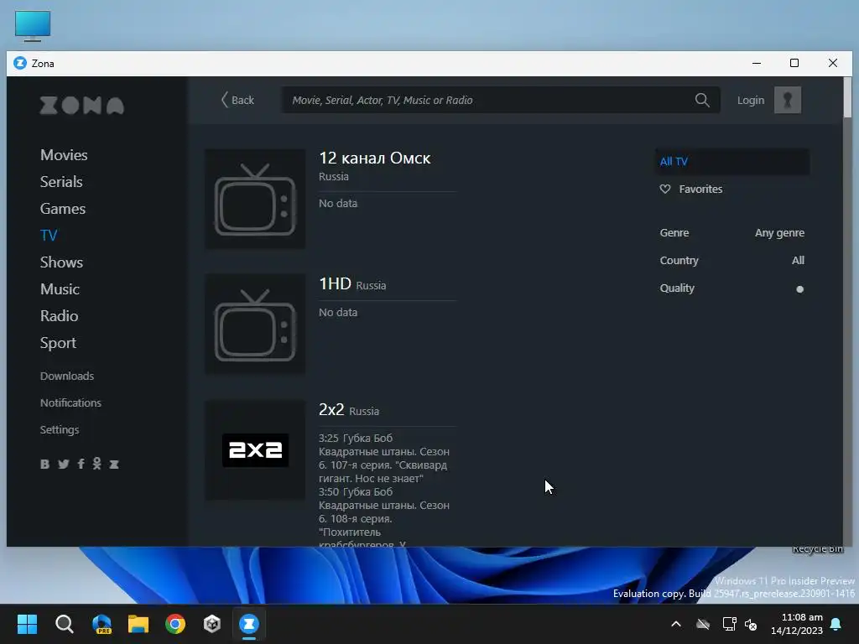Open the Shows section
Screen dimensions: 859x644
coord(61,262)
